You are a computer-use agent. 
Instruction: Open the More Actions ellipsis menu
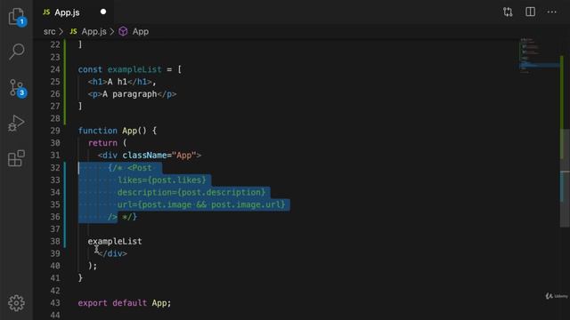[552, 12]
